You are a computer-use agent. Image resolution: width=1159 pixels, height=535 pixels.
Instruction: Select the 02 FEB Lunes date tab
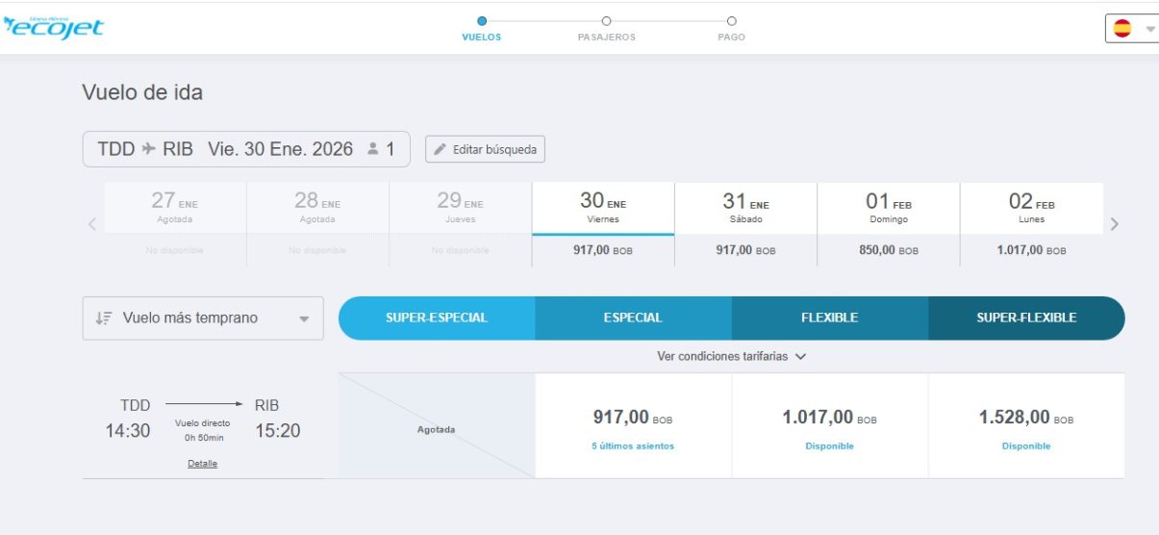[x=1031, y=224]
